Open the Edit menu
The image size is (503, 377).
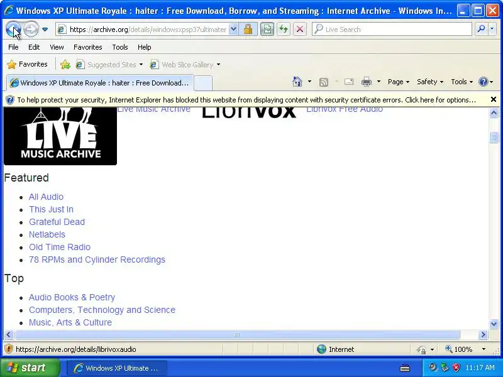point(34,47)
